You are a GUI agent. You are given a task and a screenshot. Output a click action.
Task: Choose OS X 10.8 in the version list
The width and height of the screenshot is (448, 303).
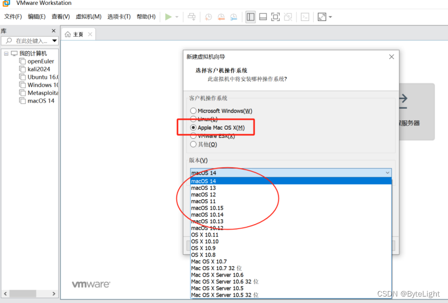pyautogui.click(x=291, y=255)
